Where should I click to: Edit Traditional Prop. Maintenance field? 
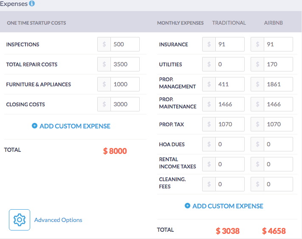pos(229,104)
